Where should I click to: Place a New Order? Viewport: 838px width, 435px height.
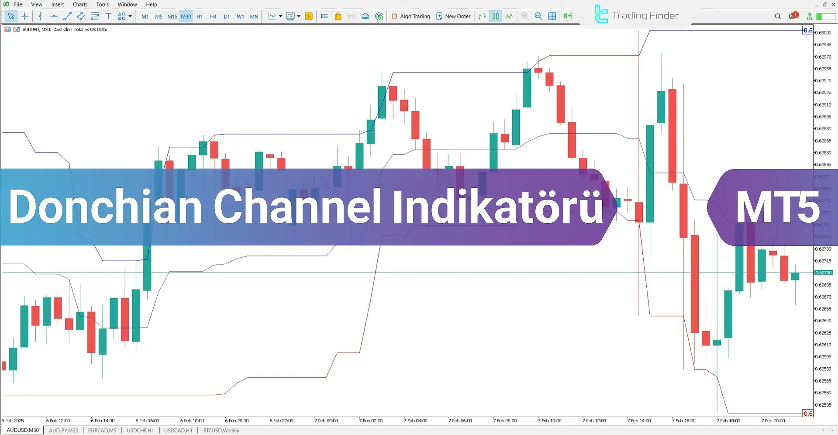point(453,16)
